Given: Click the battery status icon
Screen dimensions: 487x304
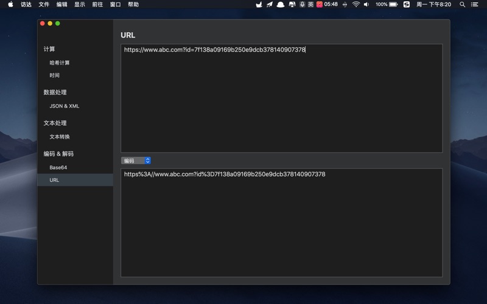Looking at the screenshot, I should point(393,4).
